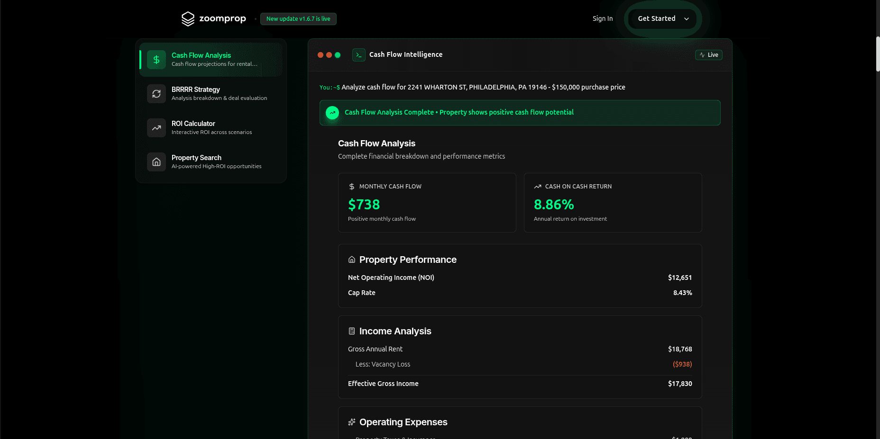Image resolution: width=880 pixels, height=439 pixels.
Task: Click the orange window dot
Action: 329,55
